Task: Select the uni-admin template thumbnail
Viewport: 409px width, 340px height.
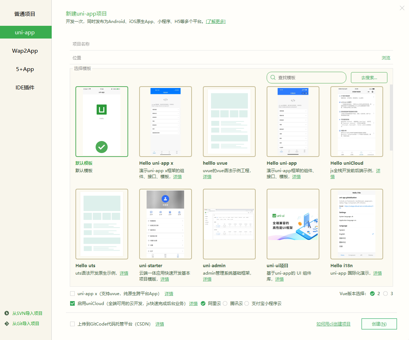Action: coord(229,224)
